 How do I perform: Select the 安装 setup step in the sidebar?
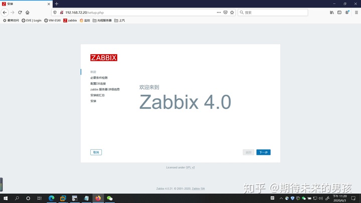pos(93,101)
